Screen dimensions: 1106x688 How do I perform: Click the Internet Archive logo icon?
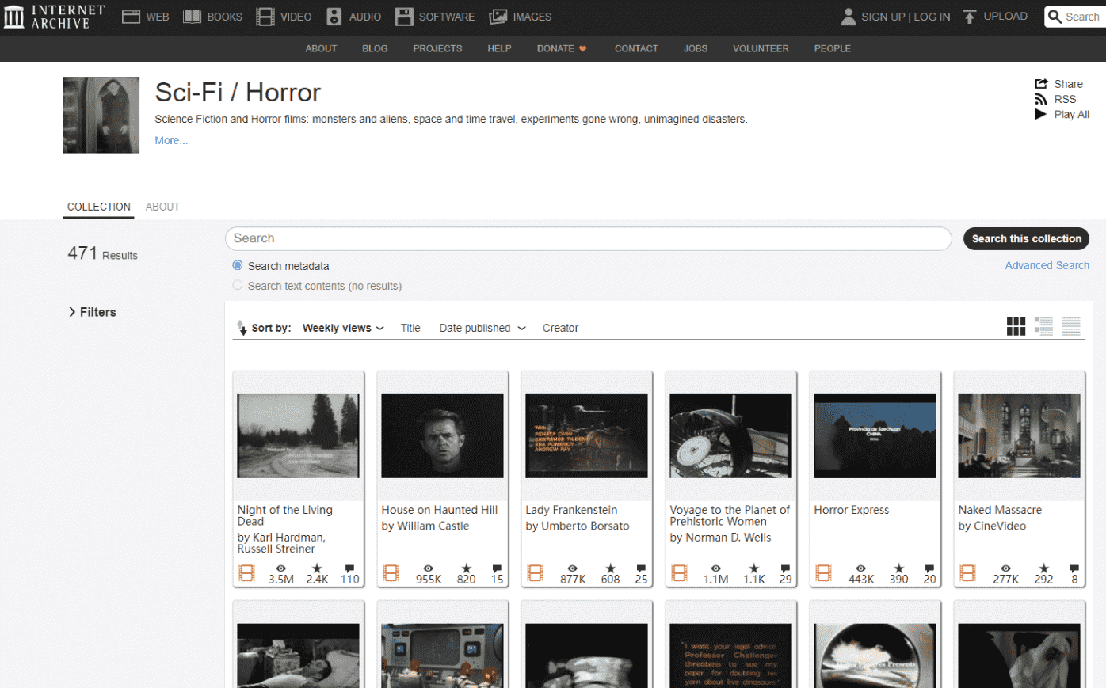14,17
